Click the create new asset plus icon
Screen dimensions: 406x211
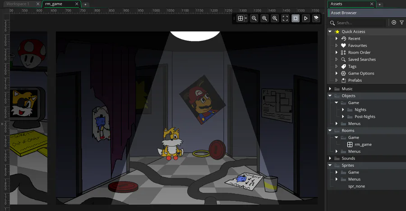coord(394,22)
